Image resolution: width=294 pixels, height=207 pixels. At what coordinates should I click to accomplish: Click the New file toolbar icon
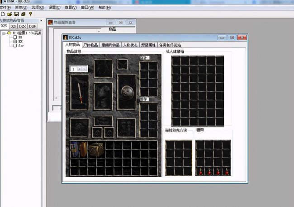[3, 14]
